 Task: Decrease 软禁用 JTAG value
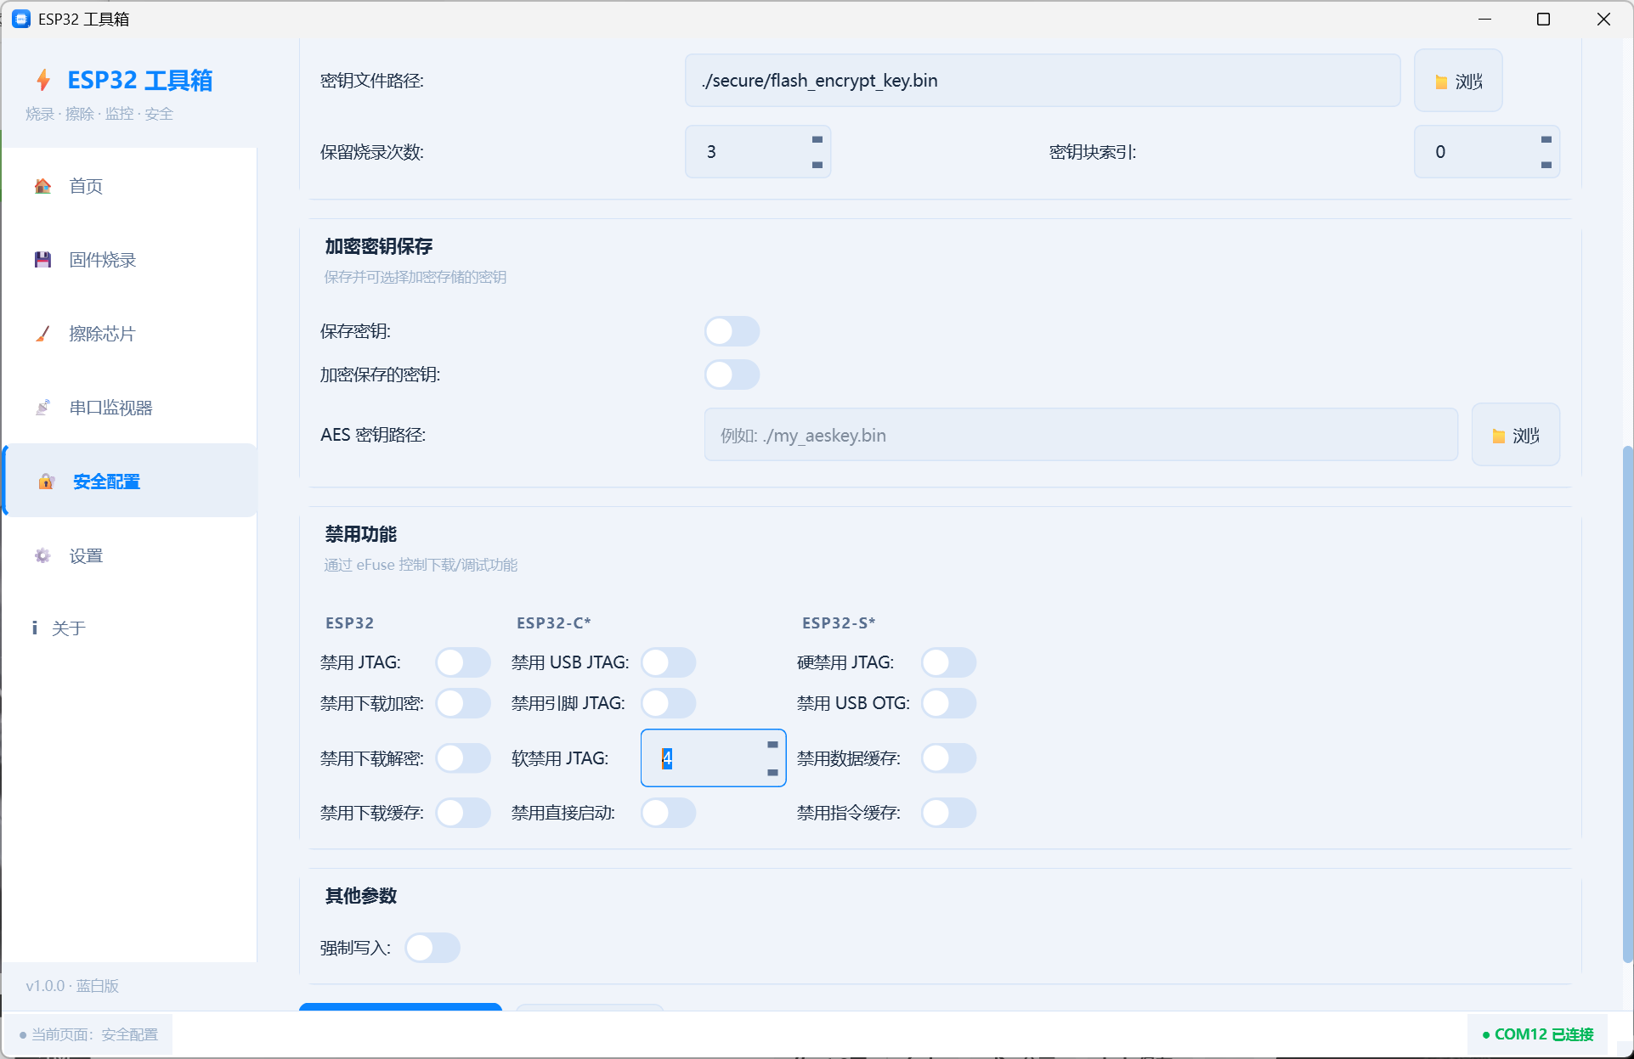point(772,772)
